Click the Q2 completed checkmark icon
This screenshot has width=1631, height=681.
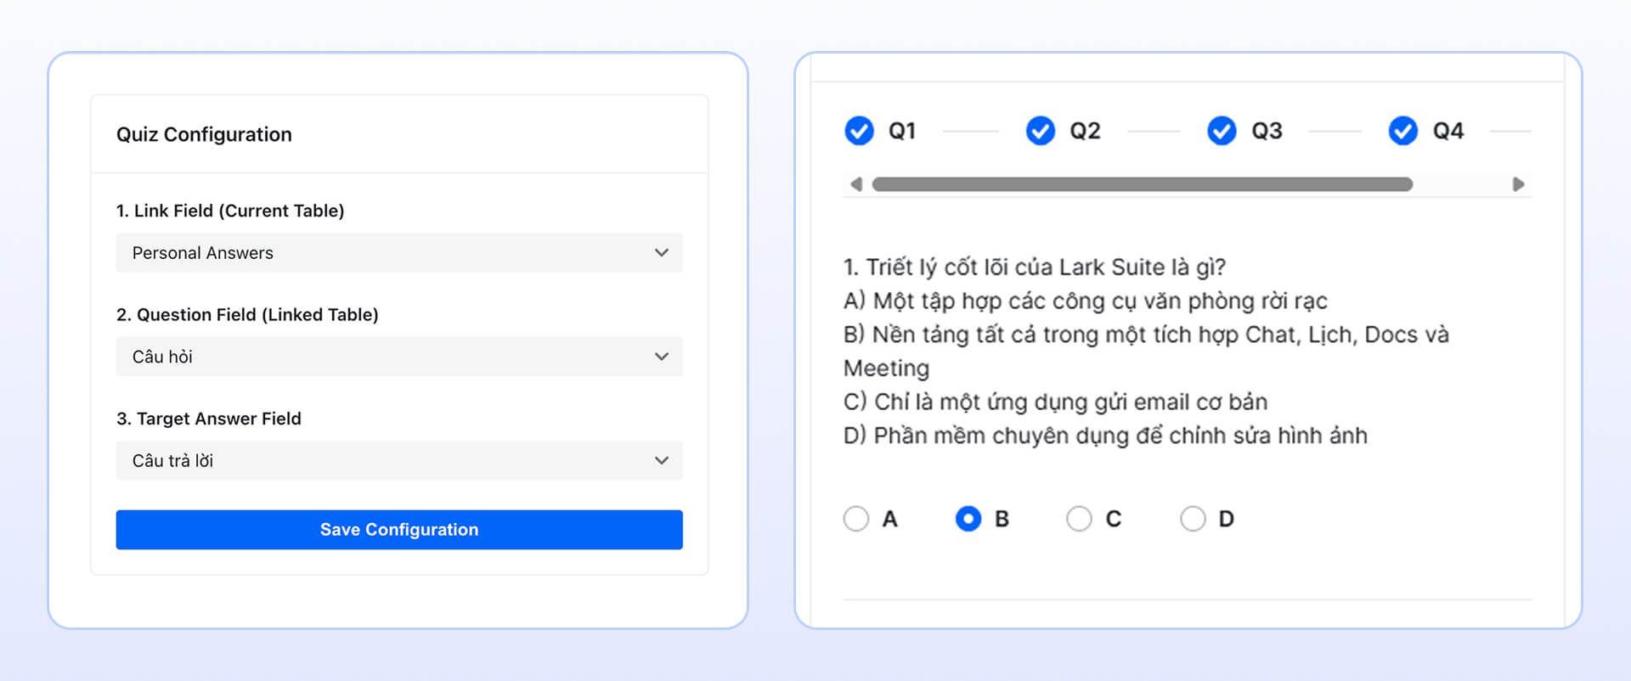(x=1040, y=131)
